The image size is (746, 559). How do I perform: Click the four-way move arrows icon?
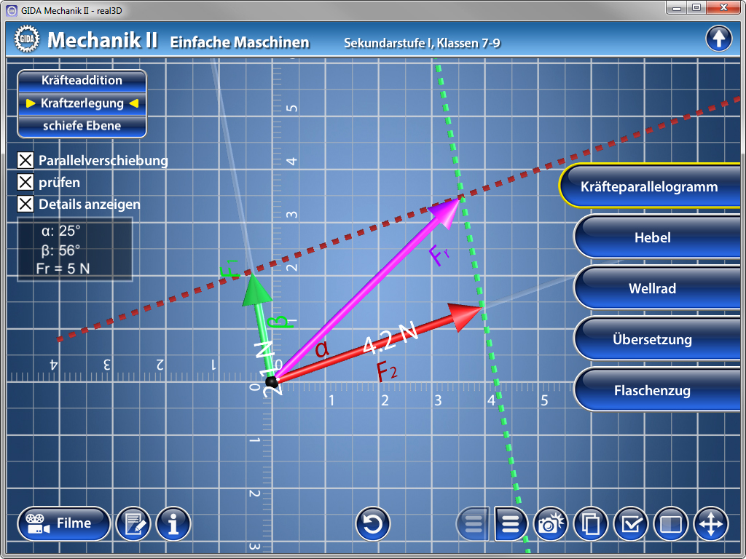coord(710,523)
